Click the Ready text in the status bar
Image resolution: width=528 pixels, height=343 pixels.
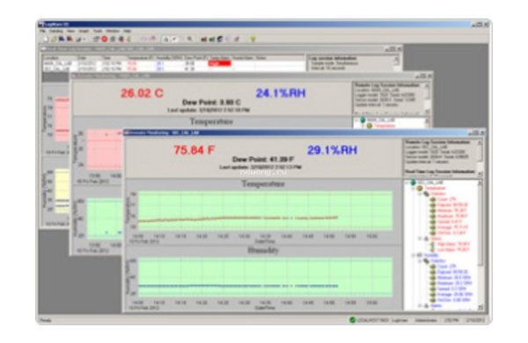click(46, 320)
